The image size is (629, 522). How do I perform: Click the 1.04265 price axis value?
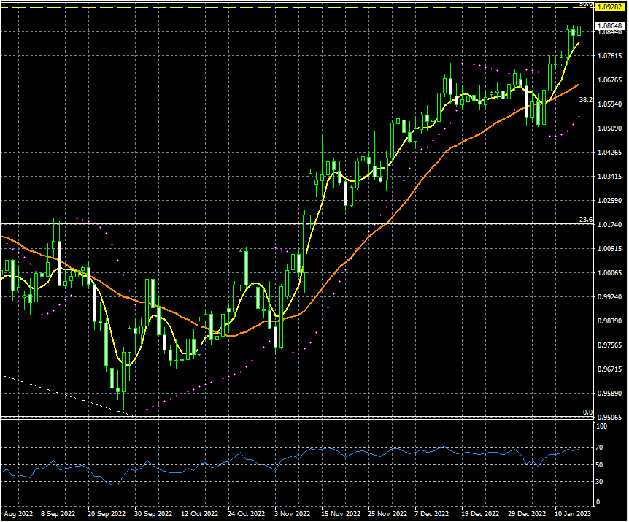(x=610, y=153)
